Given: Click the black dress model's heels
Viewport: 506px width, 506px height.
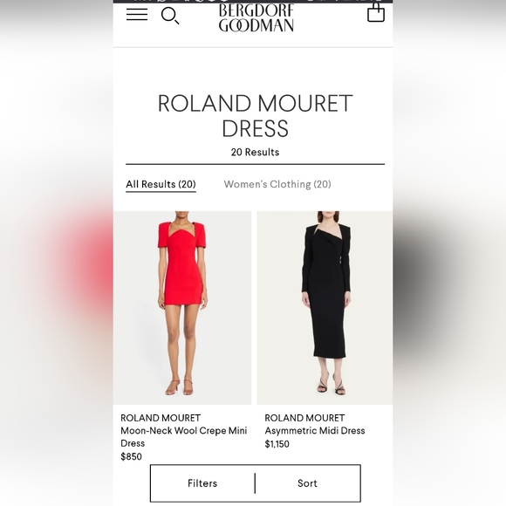Looking at the screenshot, I should click(x=332, y=385).
